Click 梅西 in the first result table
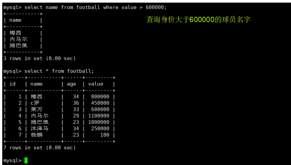Image resolution: width=291 pixels, height=165 pixels. 15,33
